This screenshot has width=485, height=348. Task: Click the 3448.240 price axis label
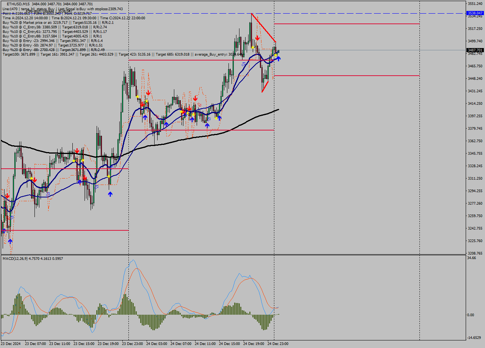(x=475, y=78)
